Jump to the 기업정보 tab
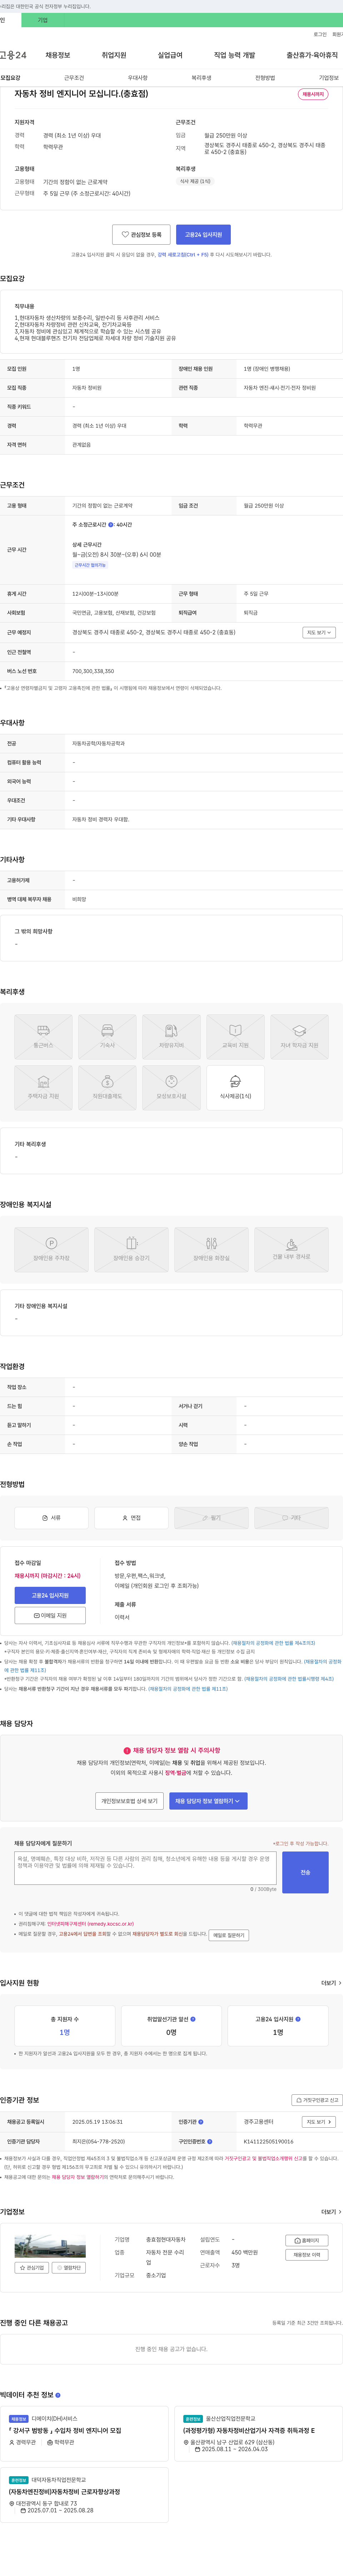343x2555 pixels. 328,77
